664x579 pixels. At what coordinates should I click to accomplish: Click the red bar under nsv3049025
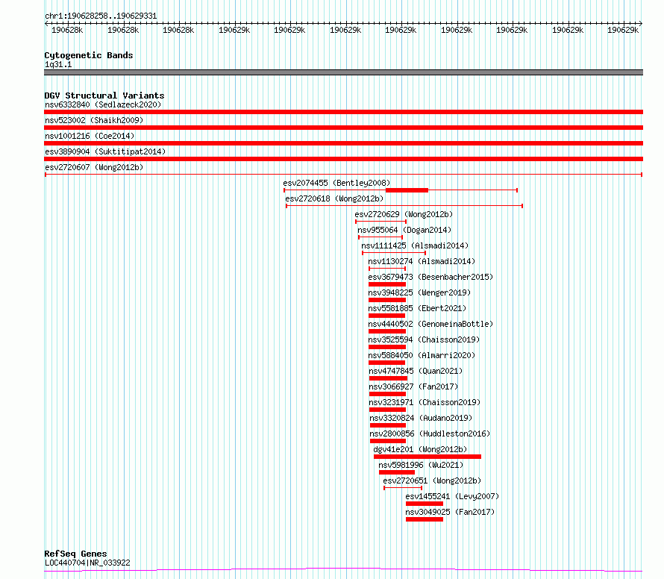coord(425,519)
